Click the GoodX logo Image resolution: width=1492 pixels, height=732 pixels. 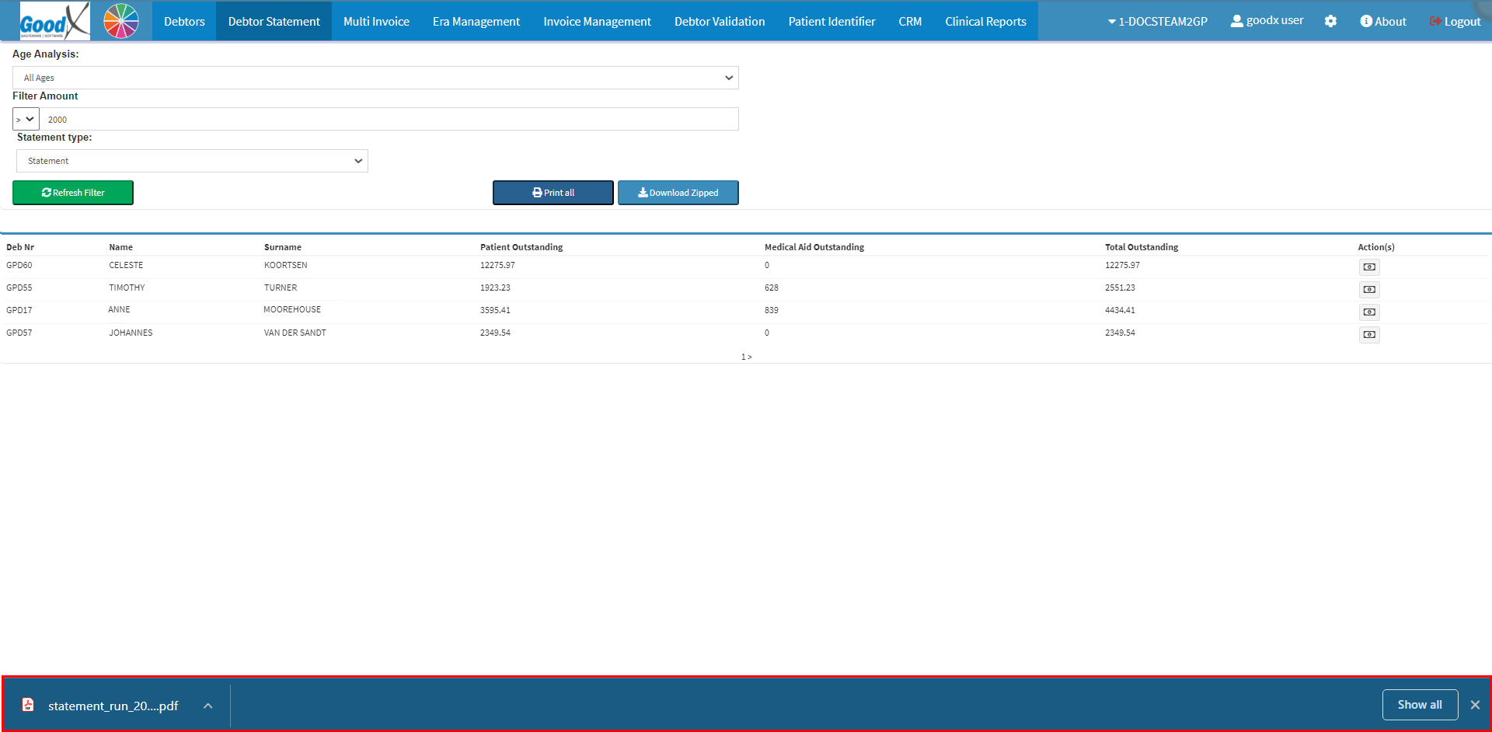click(54, 21)
